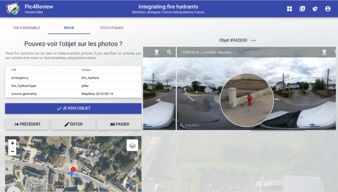Screen dimensions: 338x192
Task: Click the create new mission icon
Action: pyautogui.click(x=302, y=9)
